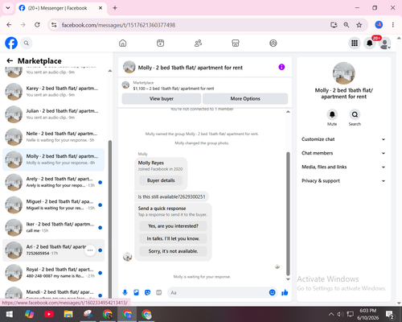
Task: Click the View buyer button
Action: (162, 99)
